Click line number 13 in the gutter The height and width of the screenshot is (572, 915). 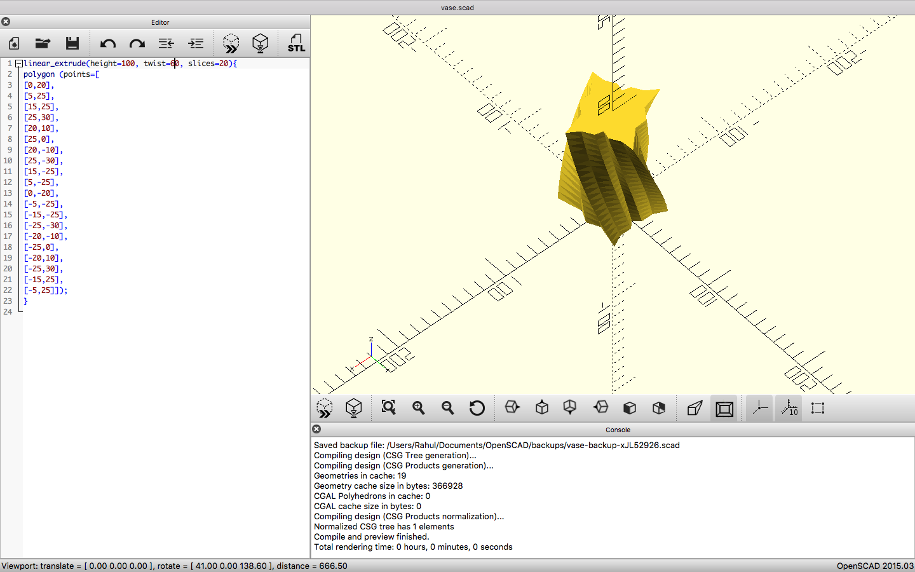click(x=8, y=193)
